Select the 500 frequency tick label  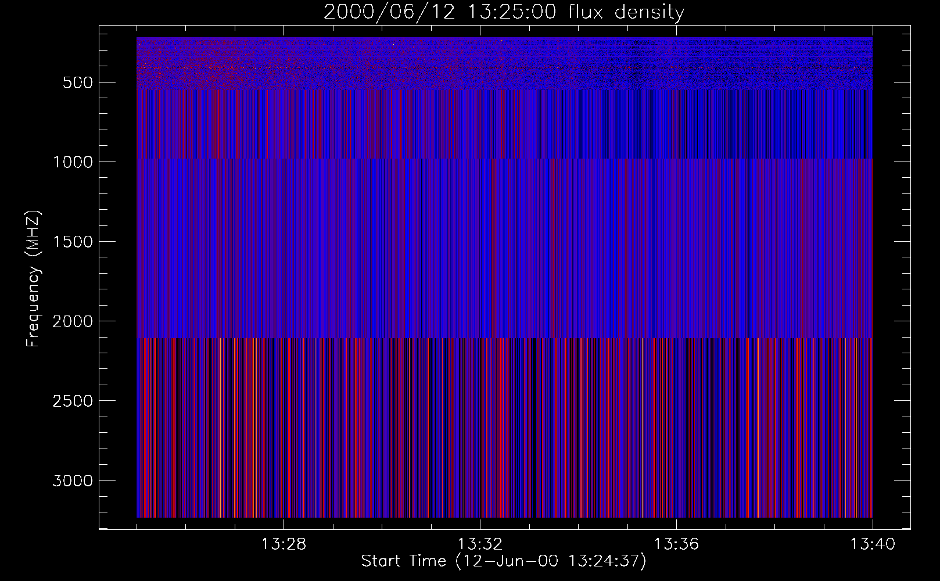[x=78, y=83]
